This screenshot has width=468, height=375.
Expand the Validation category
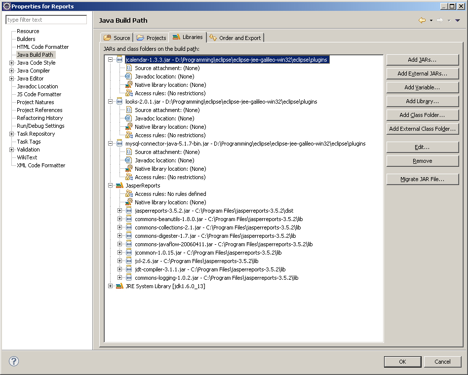tap(11, 150)
